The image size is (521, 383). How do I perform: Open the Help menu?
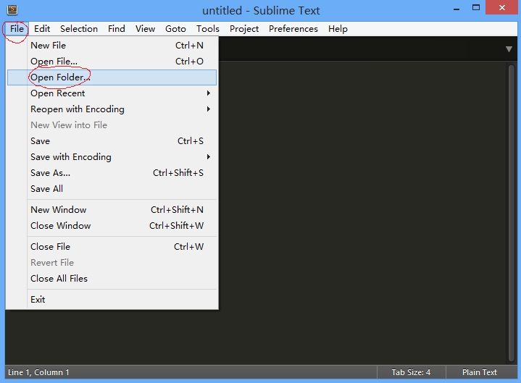pos(338,29)
